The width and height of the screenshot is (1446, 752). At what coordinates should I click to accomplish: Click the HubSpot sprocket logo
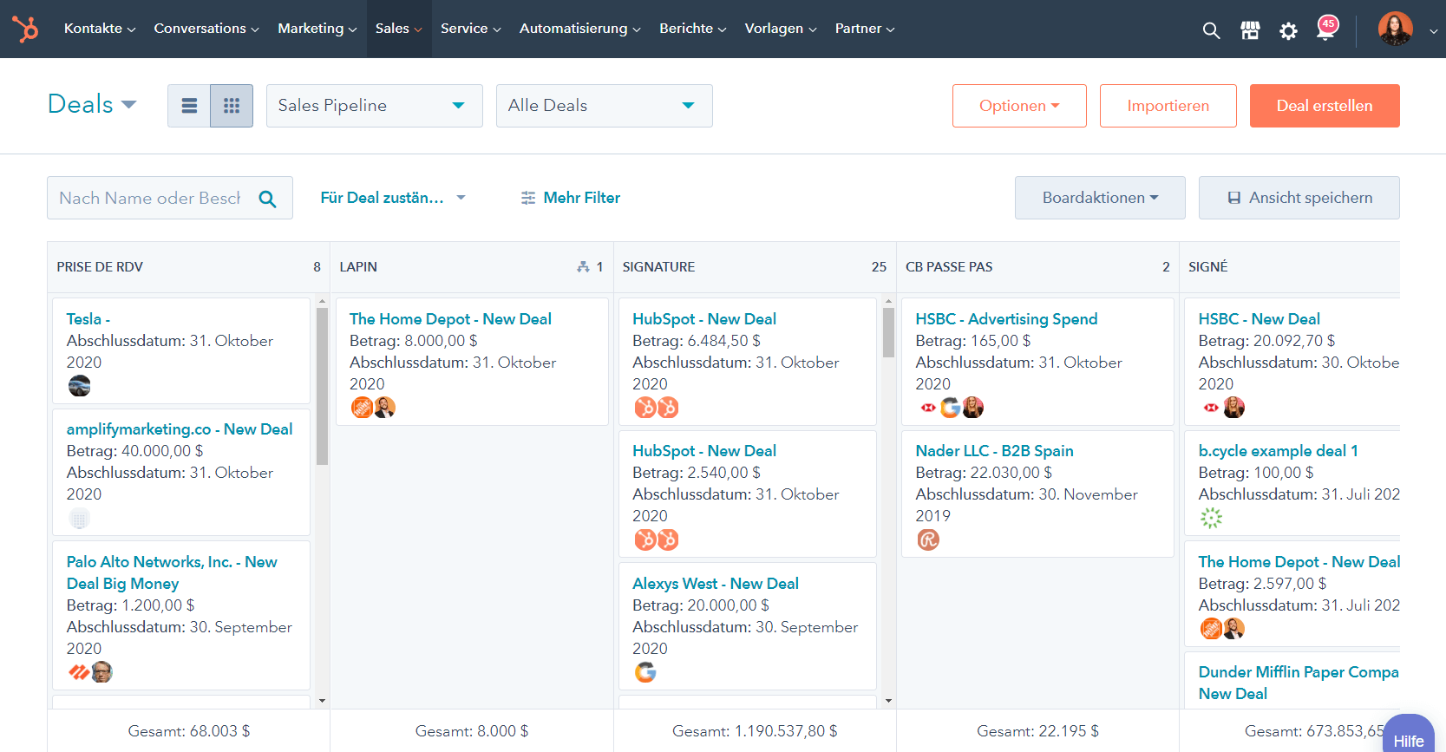(25, 29)
